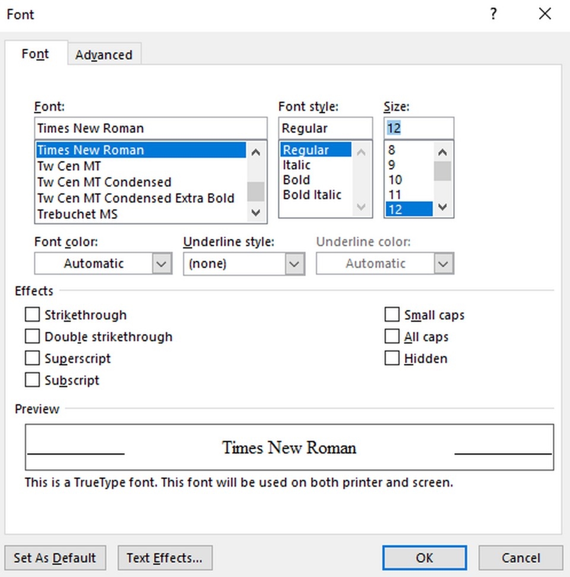Toggle the Small caps checkbox
Screen dimensions: 570x577
click(x=392, y=315)
